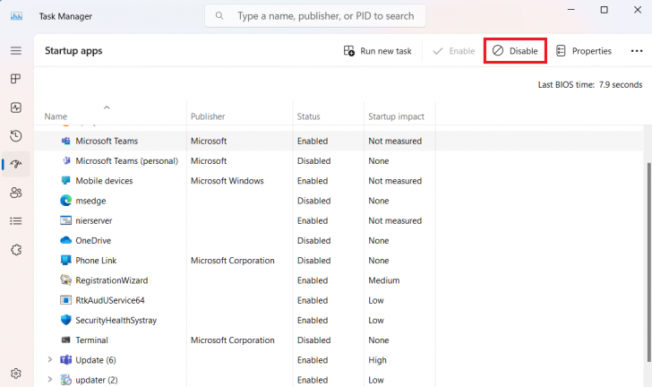The image size is (652, 387).
Task: Click Last BIOS time 7.9 seconds
Action: pyautogui.click(x=590, y=84)
